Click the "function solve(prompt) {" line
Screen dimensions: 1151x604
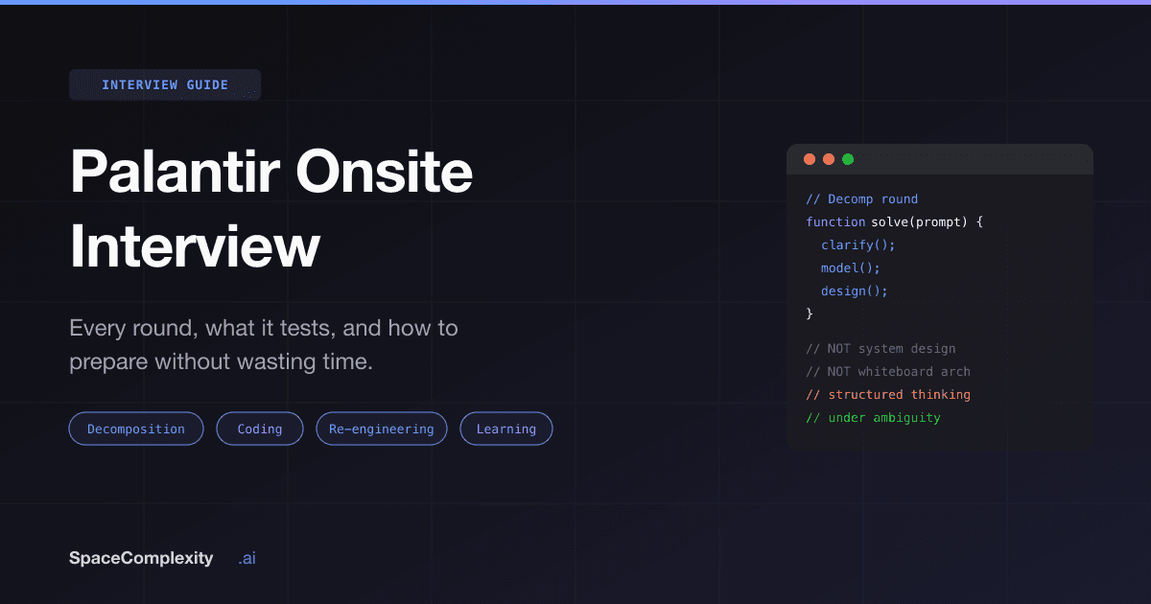click(895, 221)
